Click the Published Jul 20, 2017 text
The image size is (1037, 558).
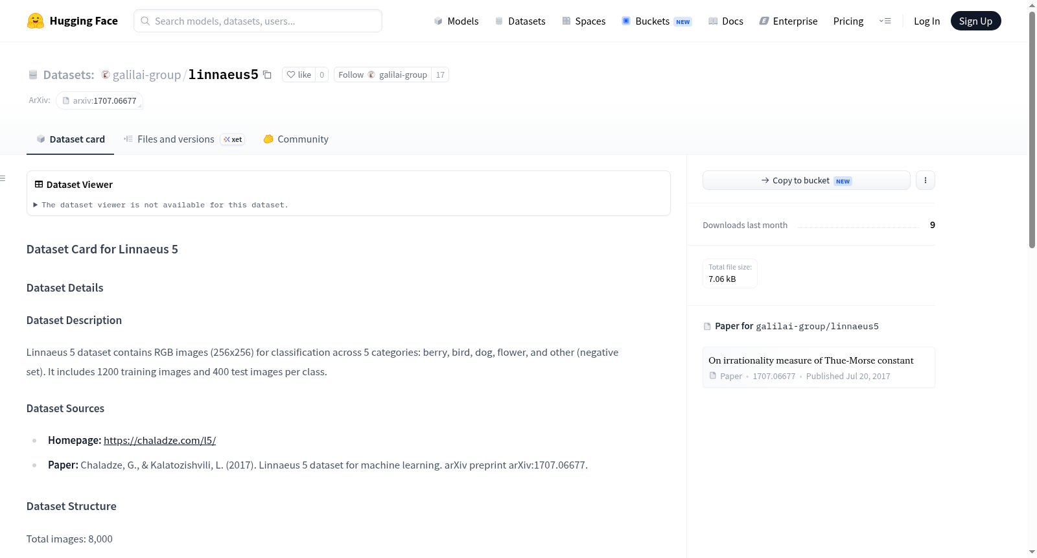pos(848,376)
